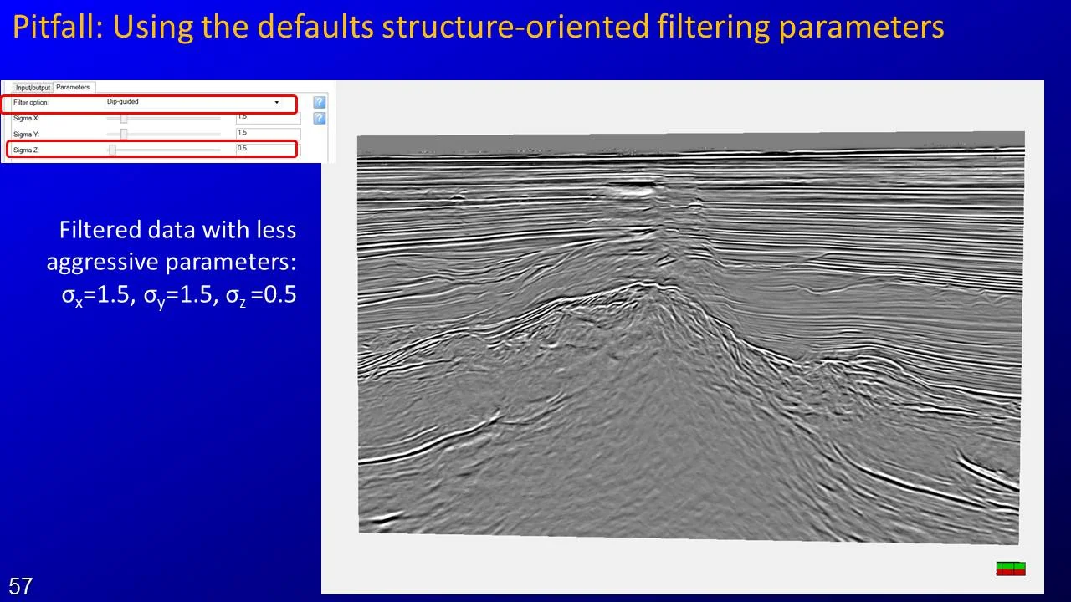The image size is (1071, 602).
Task: Click the filtered seismic section image
Action: click(691, 338)
